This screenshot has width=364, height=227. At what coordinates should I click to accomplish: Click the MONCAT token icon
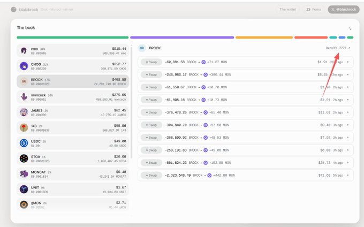[24, 174]
